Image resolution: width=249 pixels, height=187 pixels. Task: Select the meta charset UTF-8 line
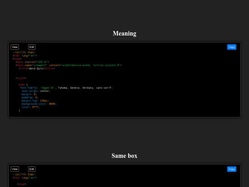pyautogui.click(x=32, y=62)
